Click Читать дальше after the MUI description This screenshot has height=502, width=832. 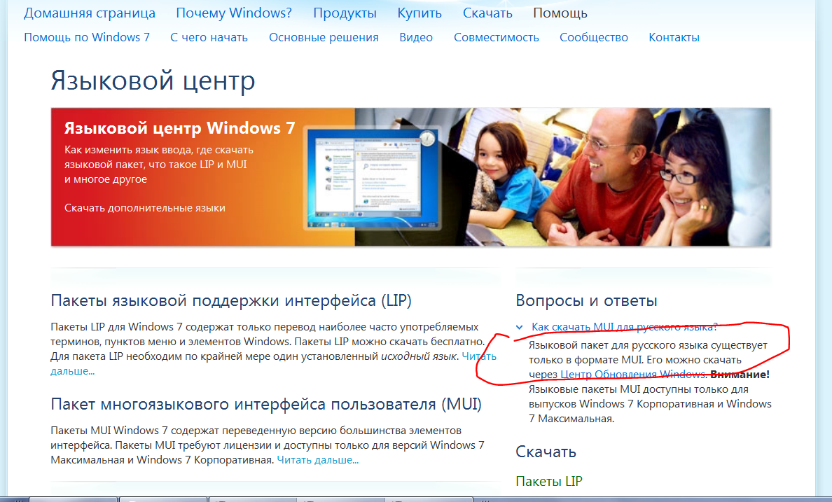(318, 460)
